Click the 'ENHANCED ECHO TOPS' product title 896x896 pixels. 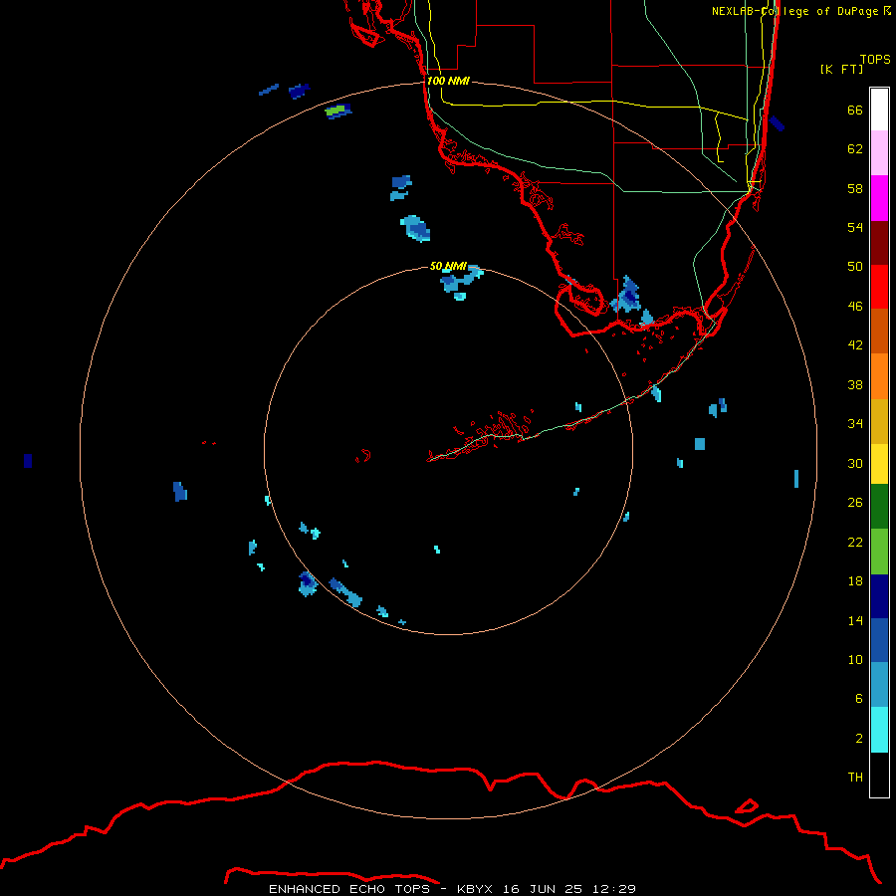(349, 889)
